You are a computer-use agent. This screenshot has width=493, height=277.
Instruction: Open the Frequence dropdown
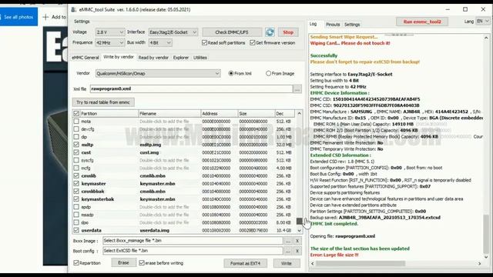pos(109,42)
